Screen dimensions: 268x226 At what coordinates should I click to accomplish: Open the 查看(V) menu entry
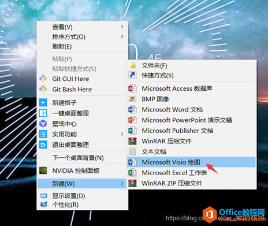[83, 27]
